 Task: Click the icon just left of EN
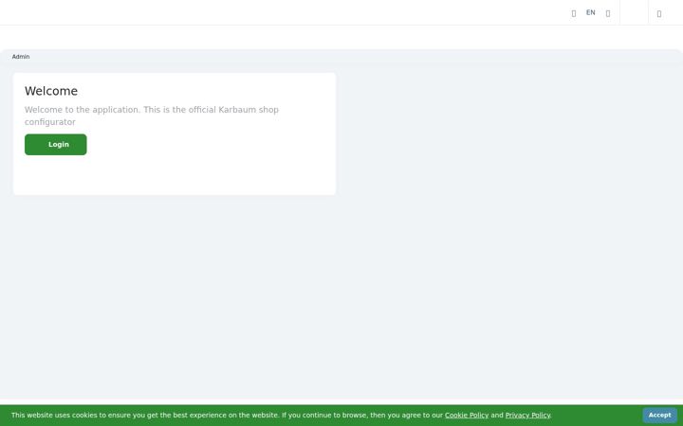coord(574,13)
